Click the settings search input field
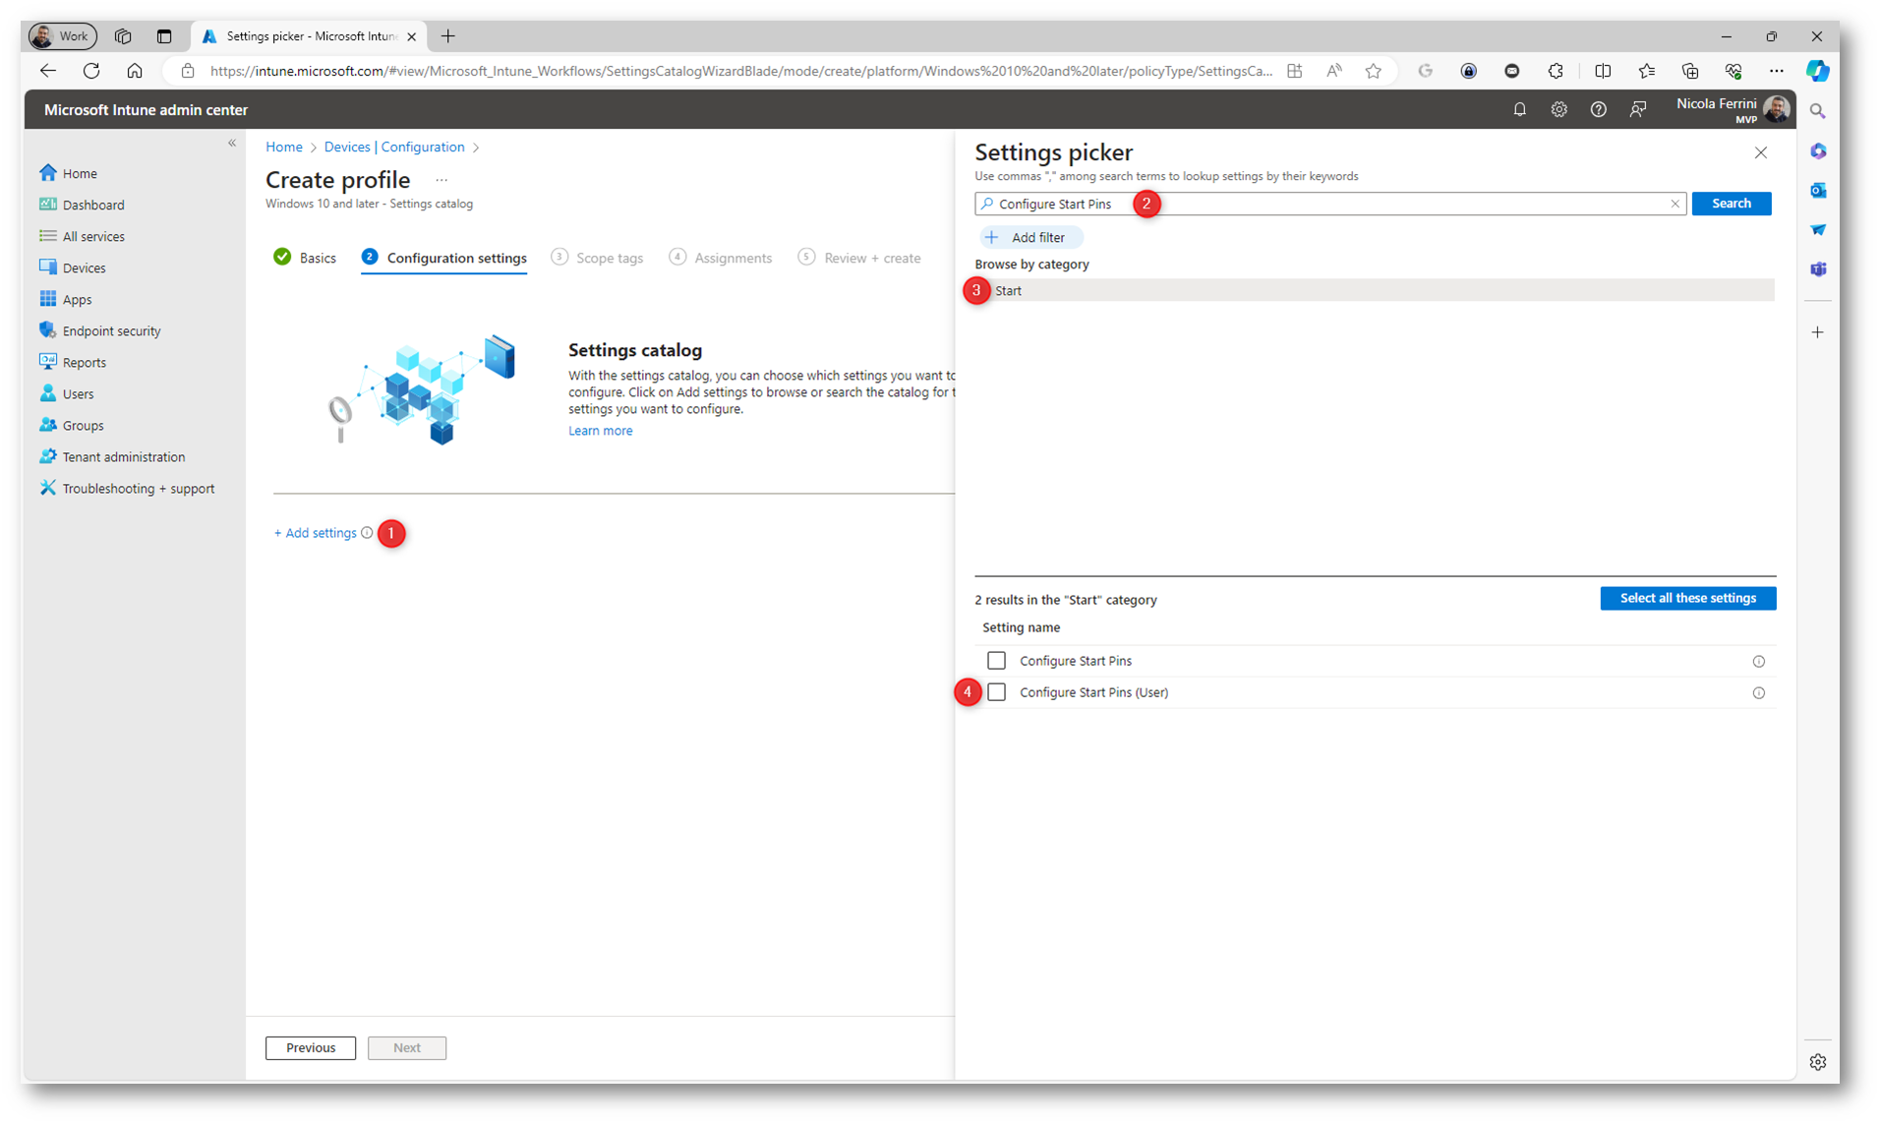 pyautogui.click(x=1327, y=204)
